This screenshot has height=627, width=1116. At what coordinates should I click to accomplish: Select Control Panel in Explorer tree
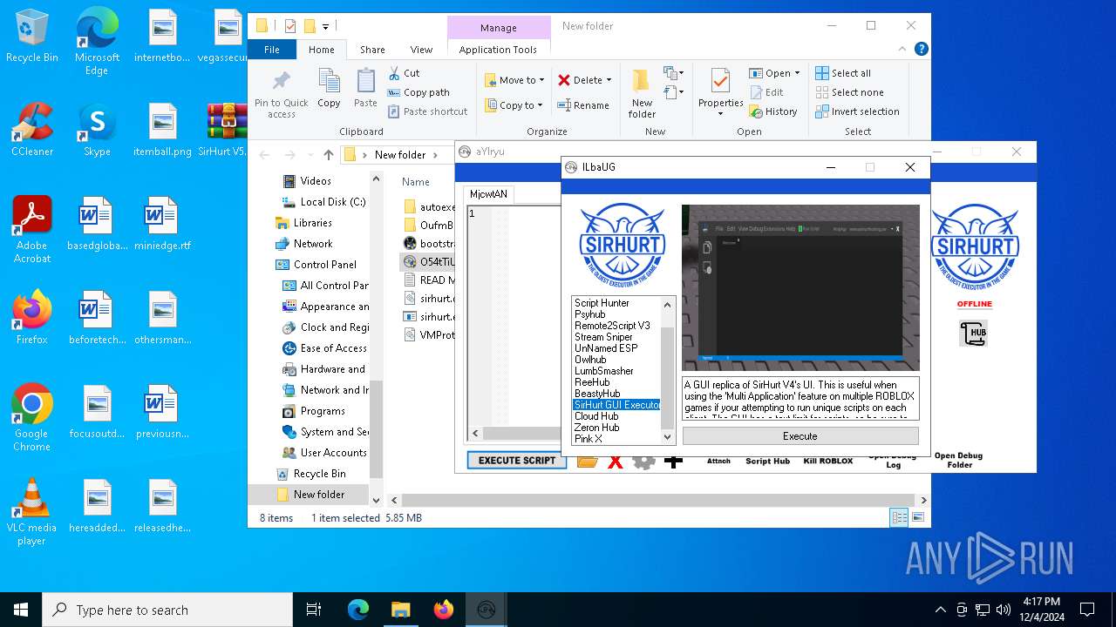[324, 265]
